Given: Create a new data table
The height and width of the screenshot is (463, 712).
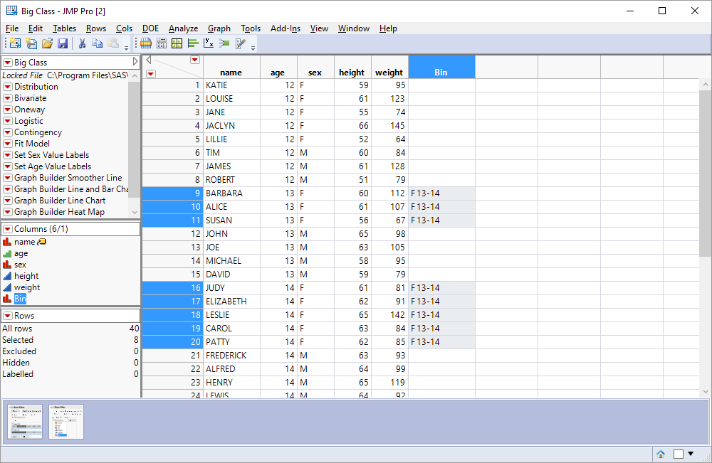Looking at the screenshot, I should tap(14, 43).
